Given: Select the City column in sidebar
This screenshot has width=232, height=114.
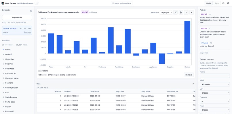Looking at the screenshot, I should [x=7, y=92].
